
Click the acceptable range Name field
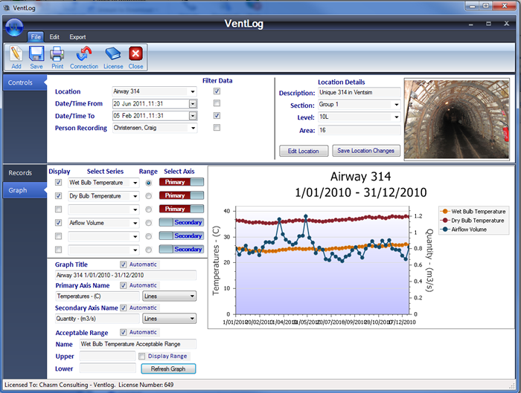click(x=138, y=344)
